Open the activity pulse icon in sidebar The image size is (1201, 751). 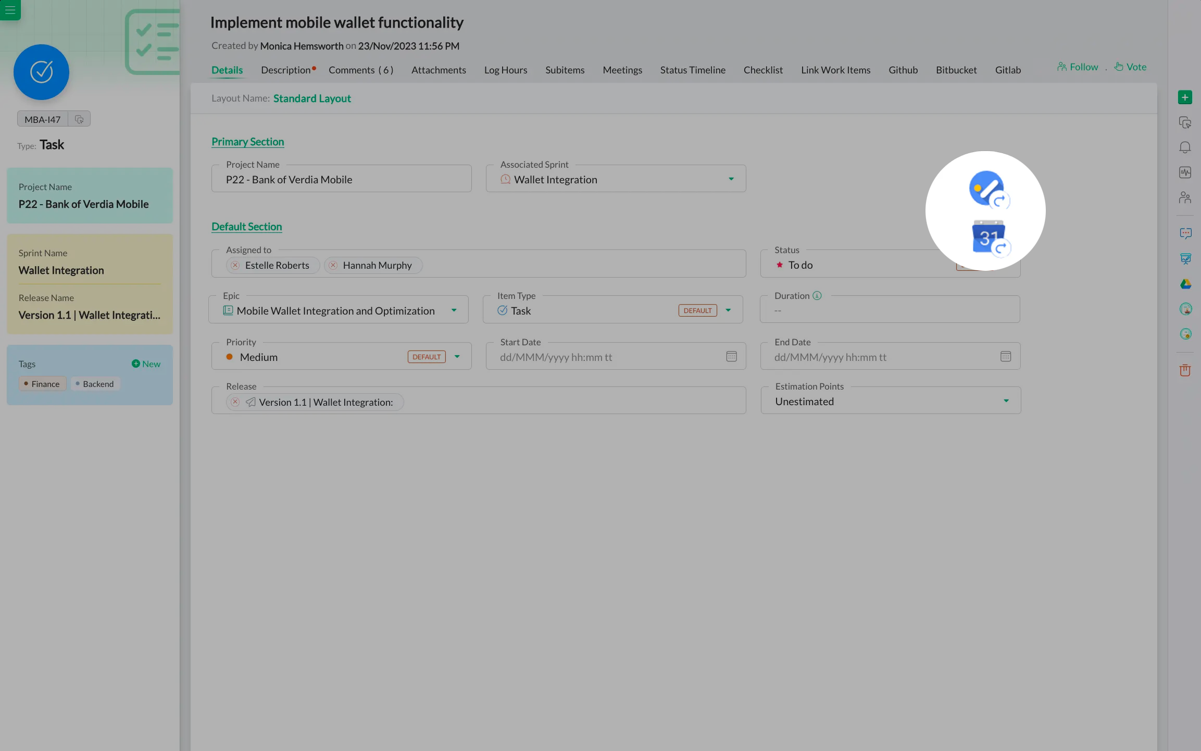click(1185, 172)
